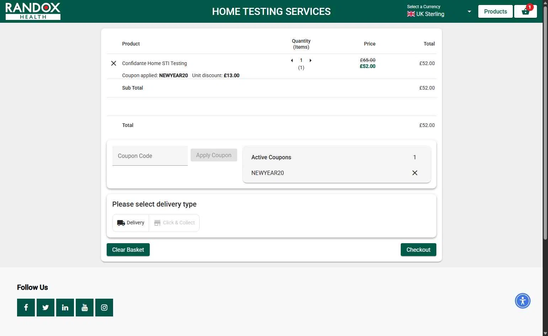548x336 pixels.
Task: Open the Products page
Action: pos(495,11)
